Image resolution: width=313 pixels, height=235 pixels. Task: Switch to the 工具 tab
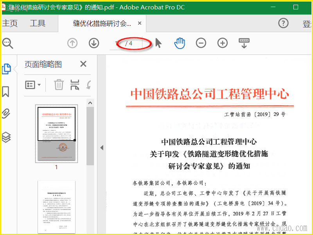[x=38, y=23]
